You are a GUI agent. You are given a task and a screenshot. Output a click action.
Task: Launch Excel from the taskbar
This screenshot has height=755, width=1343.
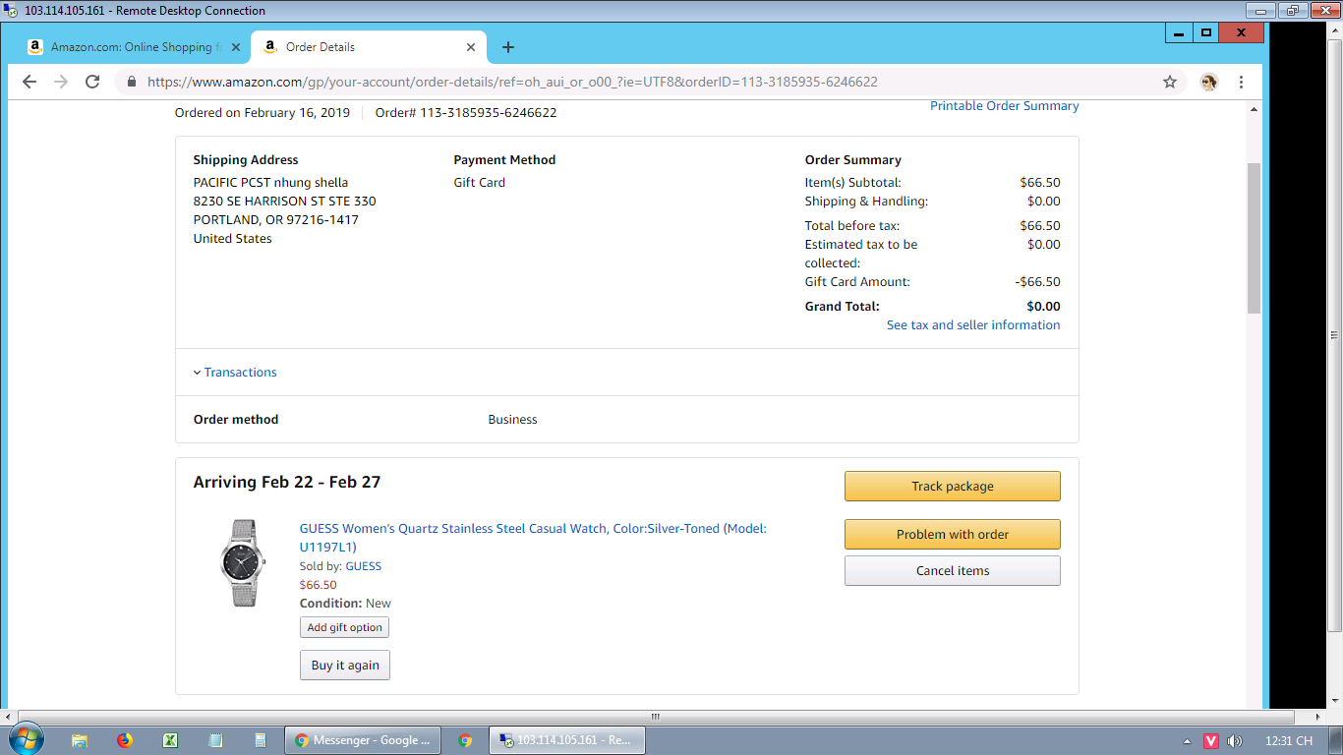tap(170, 740)
